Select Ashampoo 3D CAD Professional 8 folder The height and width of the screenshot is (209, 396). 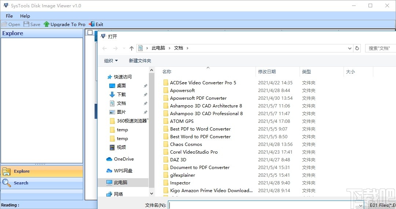click(206, 114)
